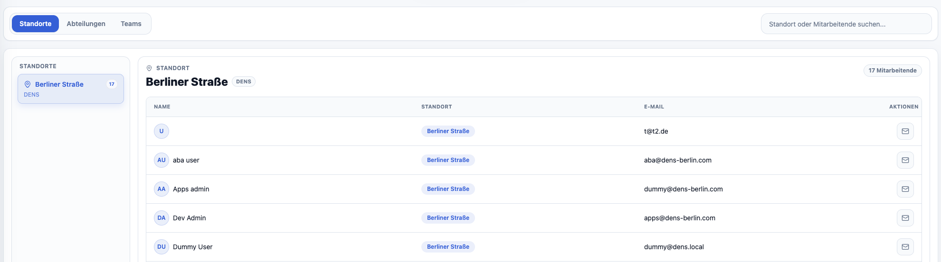Click the name Dummy User
The width and height of the screenshot is (941, 262).
pyautogui.click(x=193, y=247)
